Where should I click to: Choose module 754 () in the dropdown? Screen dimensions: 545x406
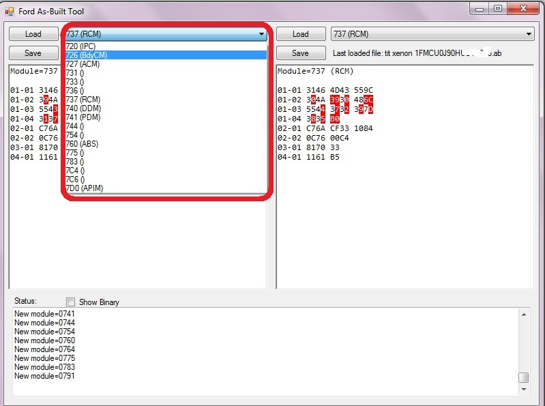click(166, 135)
